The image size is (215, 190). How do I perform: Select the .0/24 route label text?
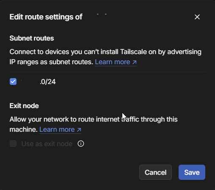[x=48, y=81]
